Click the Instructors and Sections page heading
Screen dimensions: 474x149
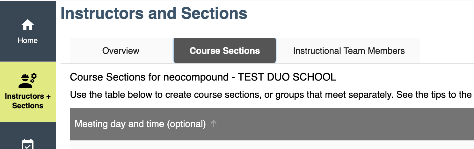click(154, 14)
